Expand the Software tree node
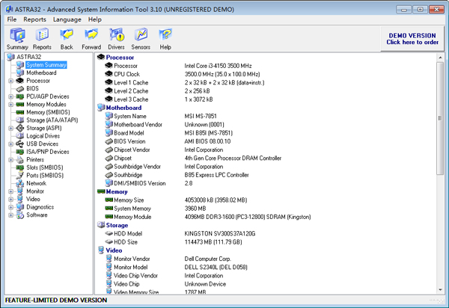 tap(11, 215)
